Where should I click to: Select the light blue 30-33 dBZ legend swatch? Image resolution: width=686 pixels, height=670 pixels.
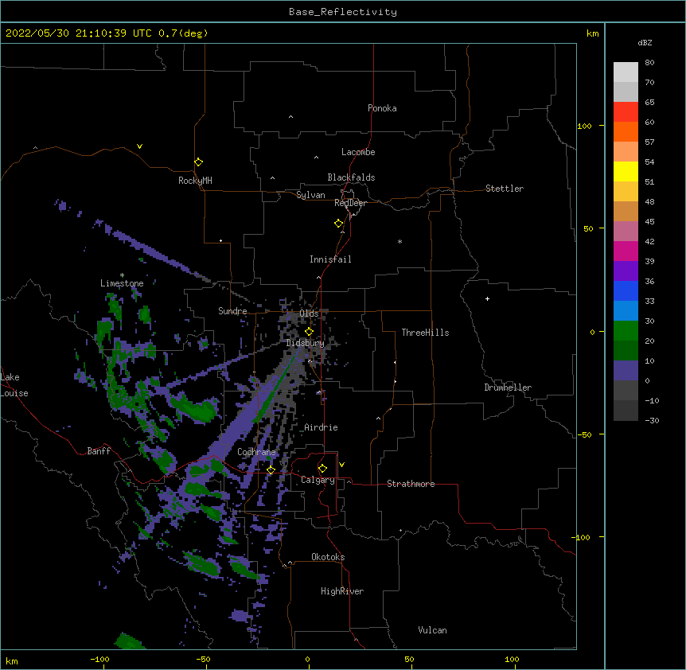coord(626,311)
